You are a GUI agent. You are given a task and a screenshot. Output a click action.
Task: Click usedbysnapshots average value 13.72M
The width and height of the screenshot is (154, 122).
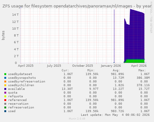pyautogui.click(x=118, y=78)
